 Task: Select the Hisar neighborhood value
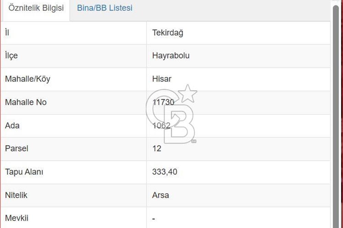pyautogui.click(x=162, y=79)
